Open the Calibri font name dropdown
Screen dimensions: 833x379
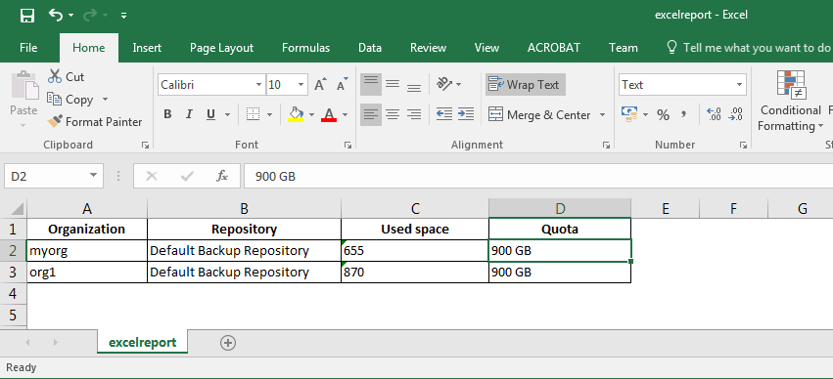coord(258,85)
